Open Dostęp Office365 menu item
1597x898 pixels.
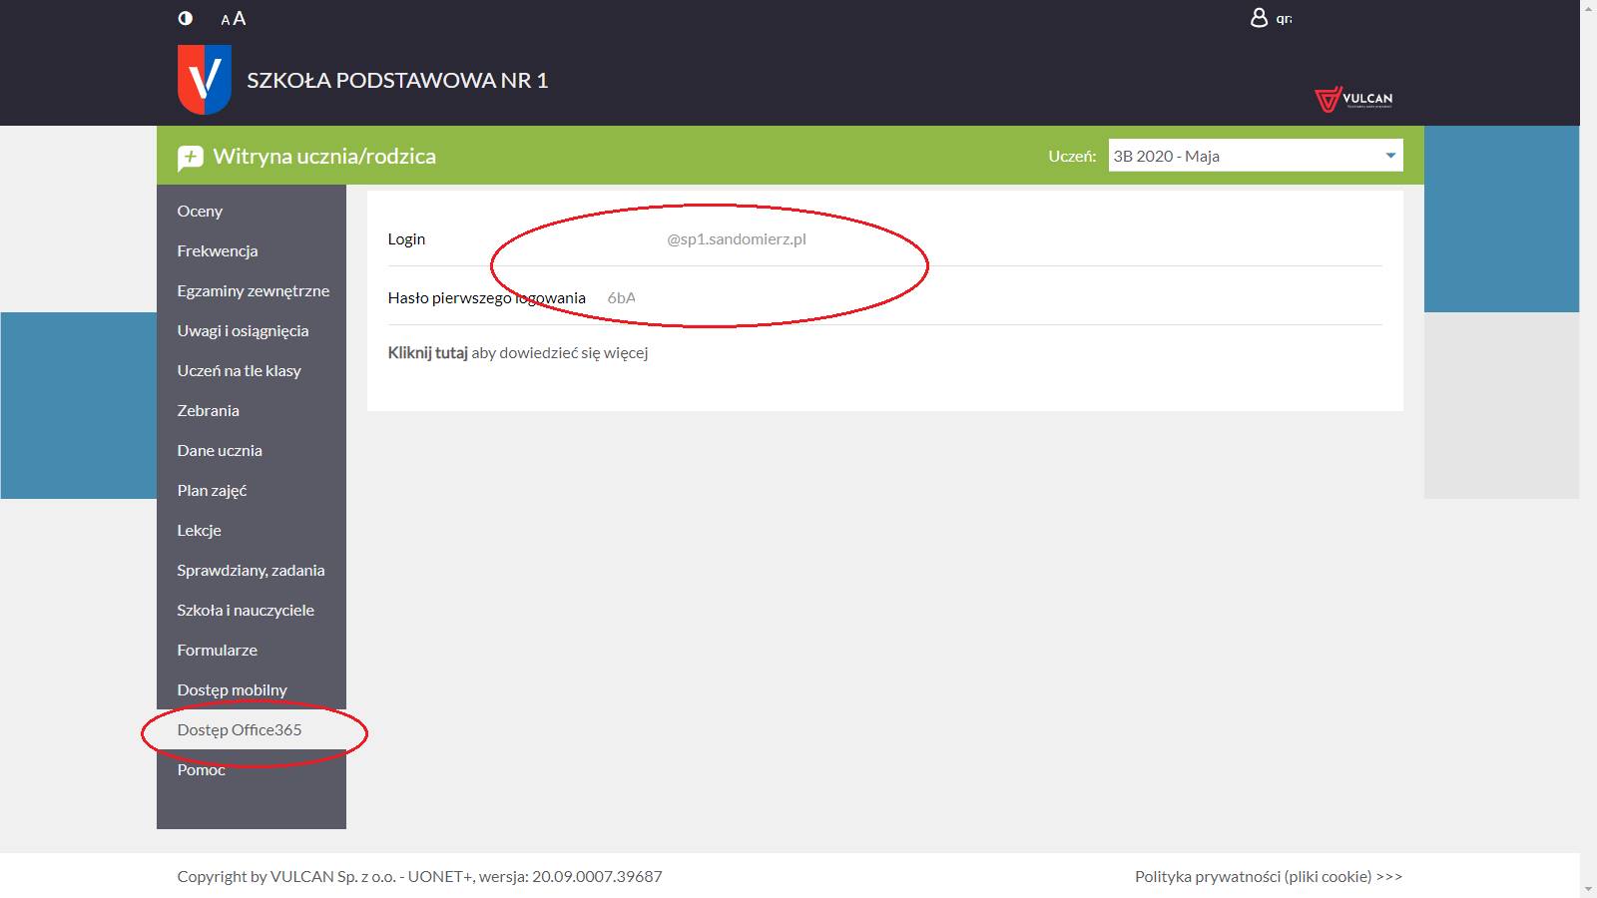coord(240,729)
